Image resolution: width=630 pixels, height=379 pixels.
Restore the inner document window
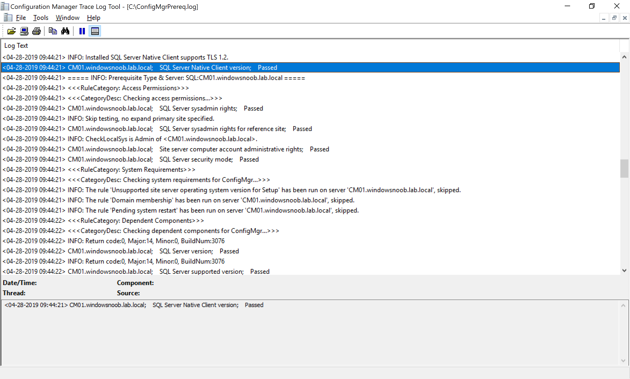(x=614, y=18)
